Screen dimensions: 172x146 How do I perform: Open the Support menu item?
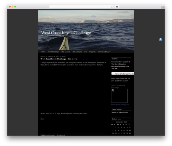(x=93, y=52)
